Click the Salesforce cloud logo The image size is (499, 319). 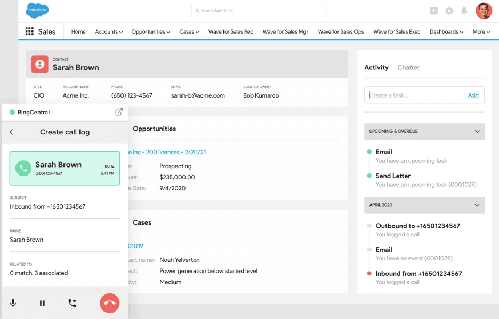click(37, 10)
